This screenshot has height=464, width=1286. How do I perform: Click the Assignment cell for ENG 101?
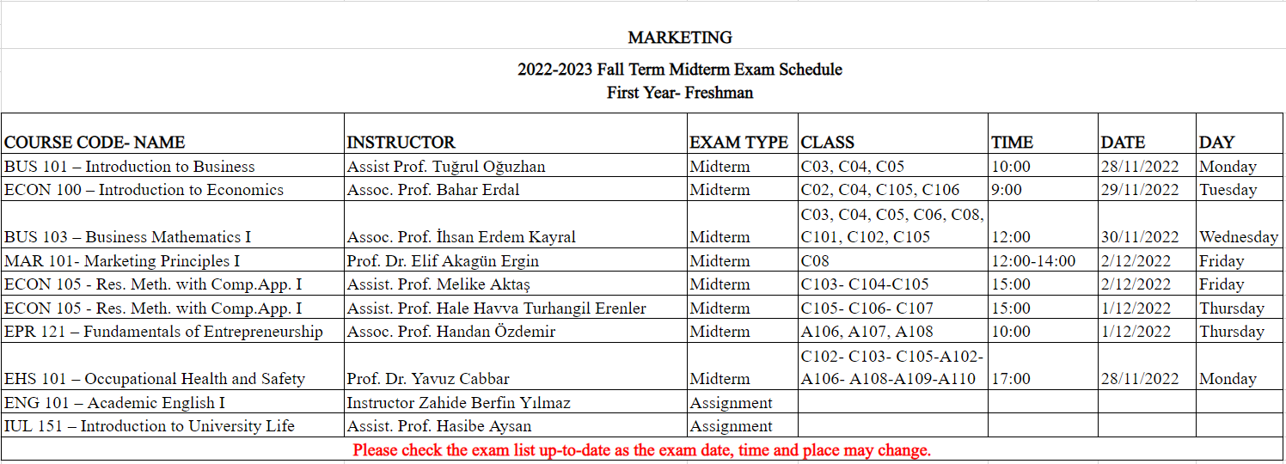[743, 402]
